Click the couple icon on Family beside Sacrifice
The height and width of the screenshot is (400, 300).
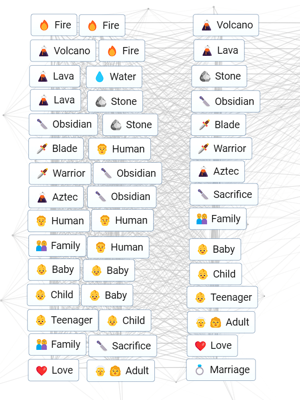coord(41,344)
